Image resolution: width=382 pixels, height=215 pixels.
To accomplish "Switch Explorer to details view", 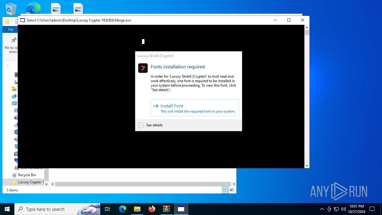I will pos(225,190).
